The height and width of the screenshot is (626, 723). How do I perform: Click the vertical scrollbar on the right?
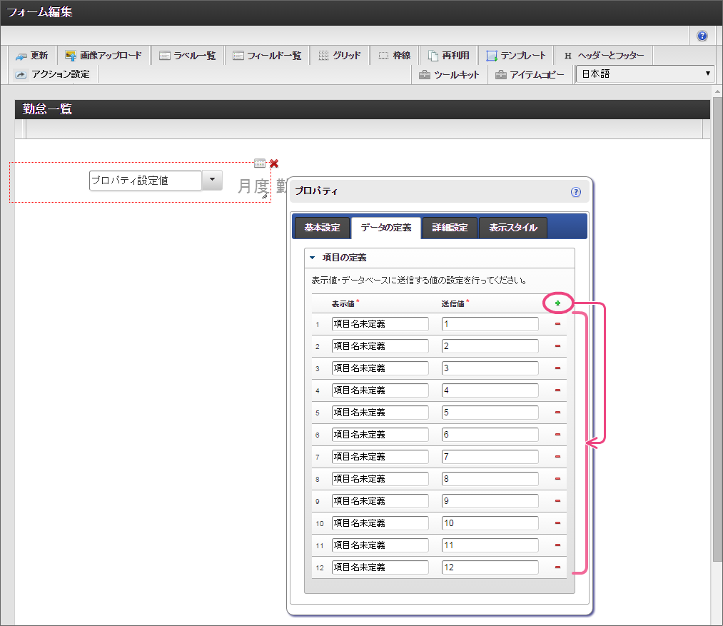[x=717, y=357]
